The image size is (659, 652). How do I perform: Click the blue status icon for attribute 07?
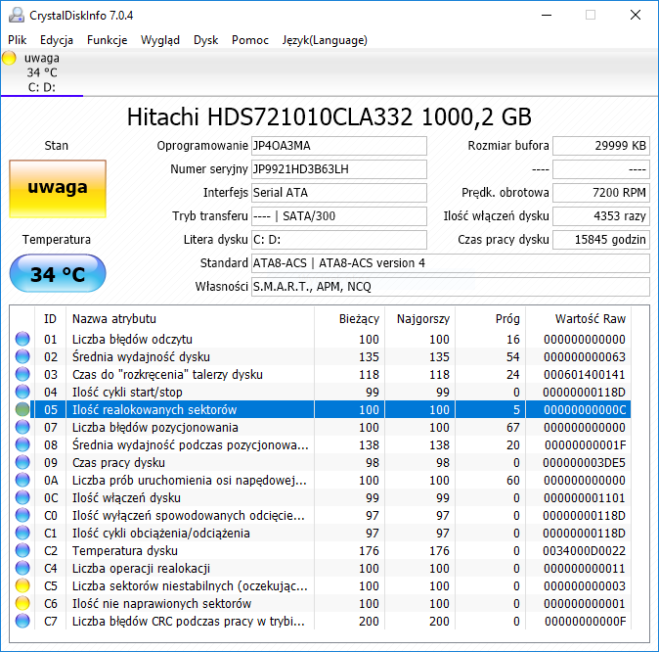coord(22,427)
